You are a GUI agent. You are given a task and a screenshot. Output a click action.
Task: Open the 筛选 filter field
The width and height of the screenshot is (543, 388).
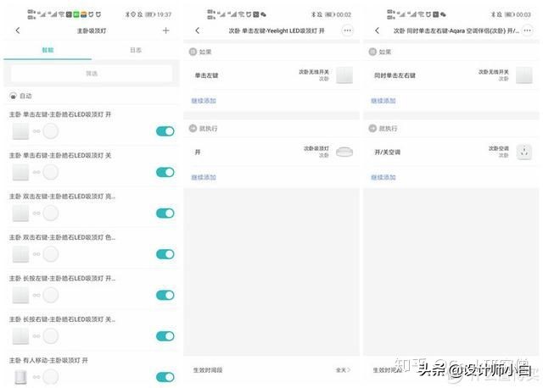(x=92, y=74)
